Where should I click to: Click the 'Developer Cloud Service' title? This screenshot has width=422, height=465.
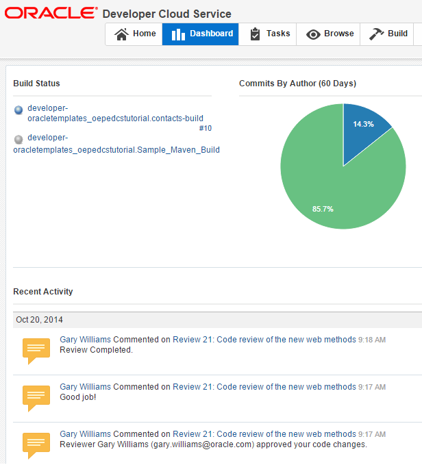(166, 14)
